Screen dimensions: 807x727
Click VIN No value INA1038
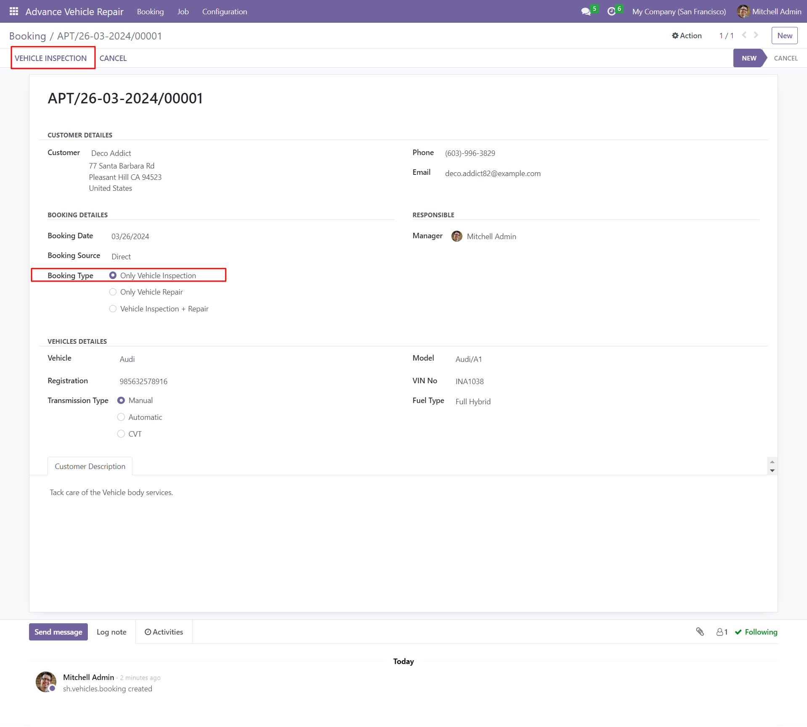tap(469, 381)
